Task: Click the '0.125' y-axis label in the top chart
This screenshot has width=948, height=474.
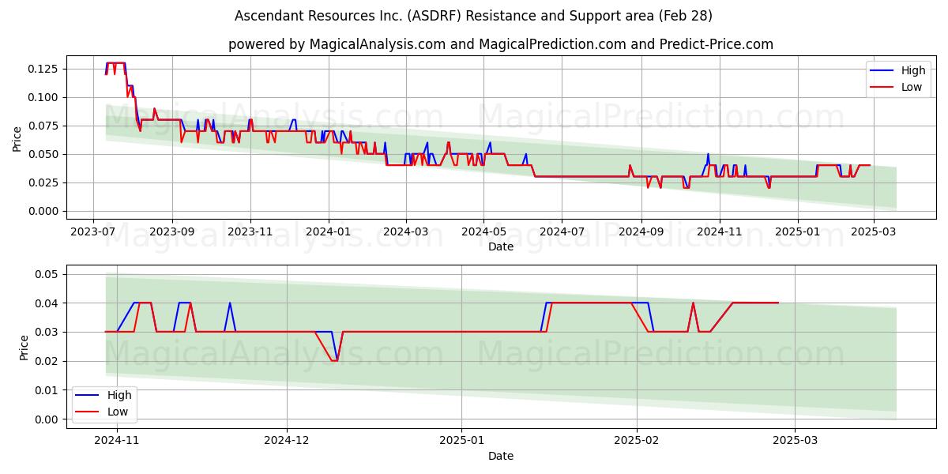Action: click(43, 69)
